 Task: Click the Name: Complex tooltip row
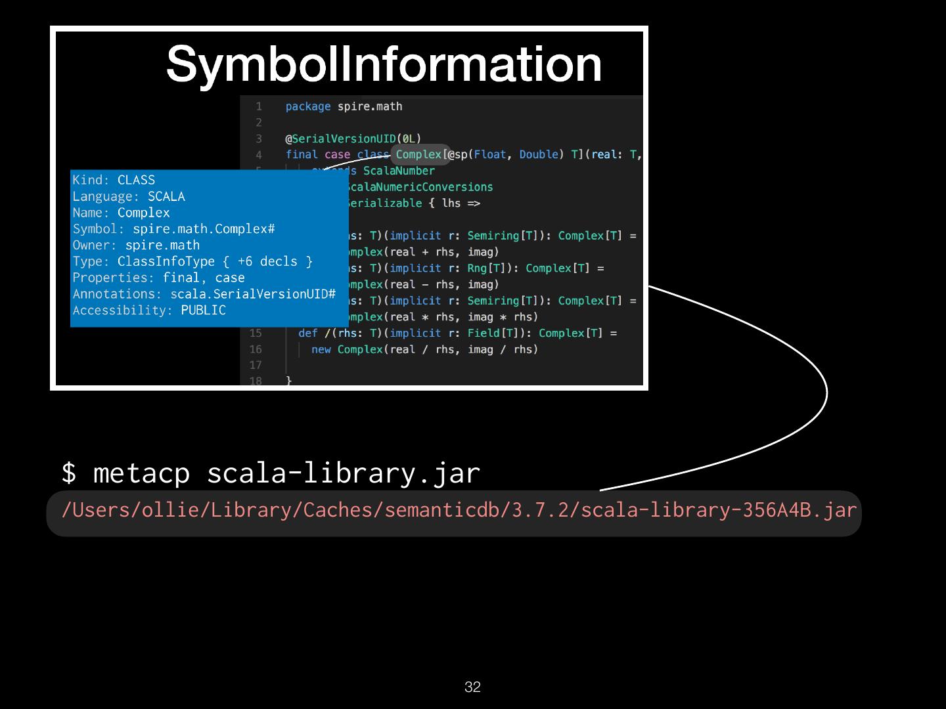(121, 213)
